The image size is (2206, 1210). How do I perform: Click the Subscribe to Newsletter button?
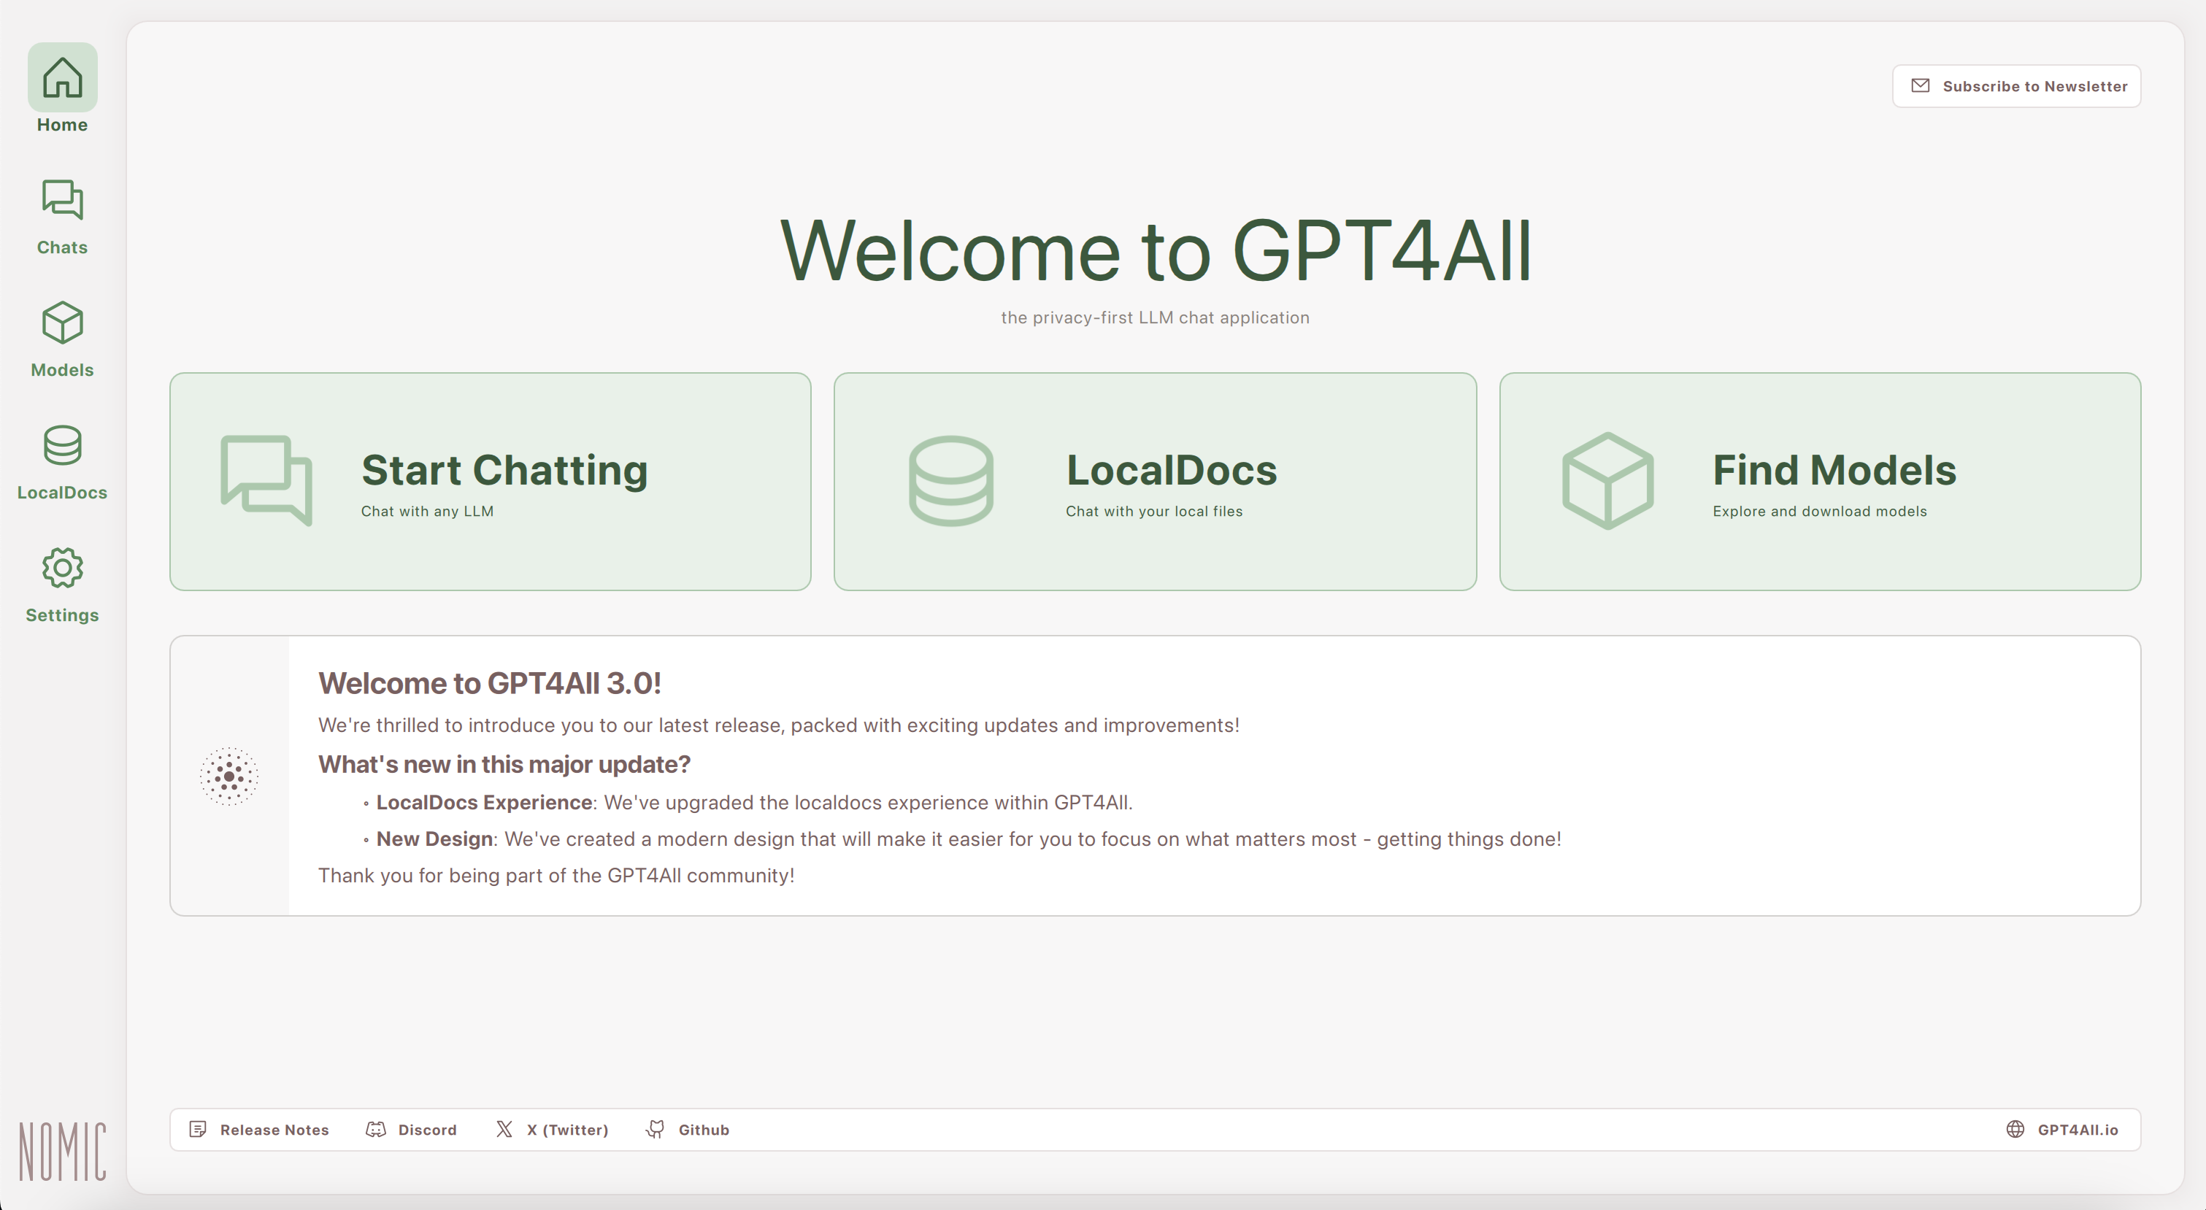tap(2018, 86)
